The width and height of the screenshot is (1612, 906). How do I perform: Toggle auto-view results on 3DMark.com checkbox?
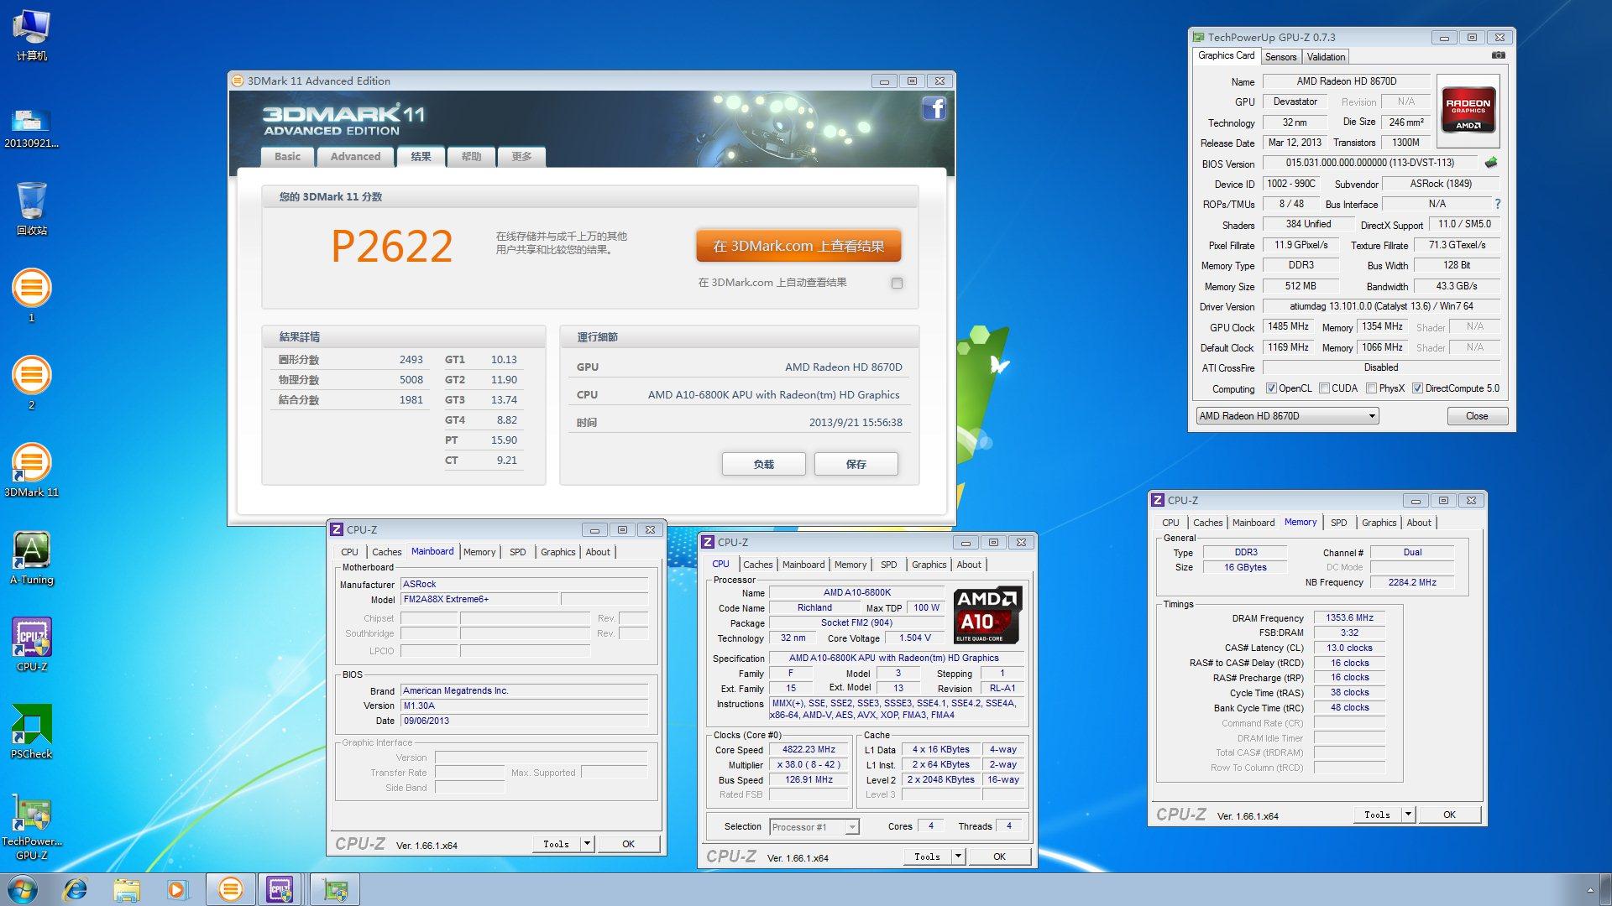[x=897, y=284]
